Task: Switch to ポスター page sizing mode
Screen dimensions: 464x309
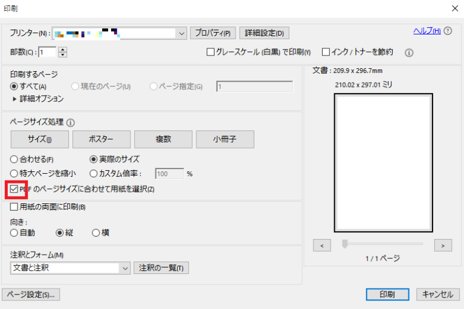Action: point(101,139)
